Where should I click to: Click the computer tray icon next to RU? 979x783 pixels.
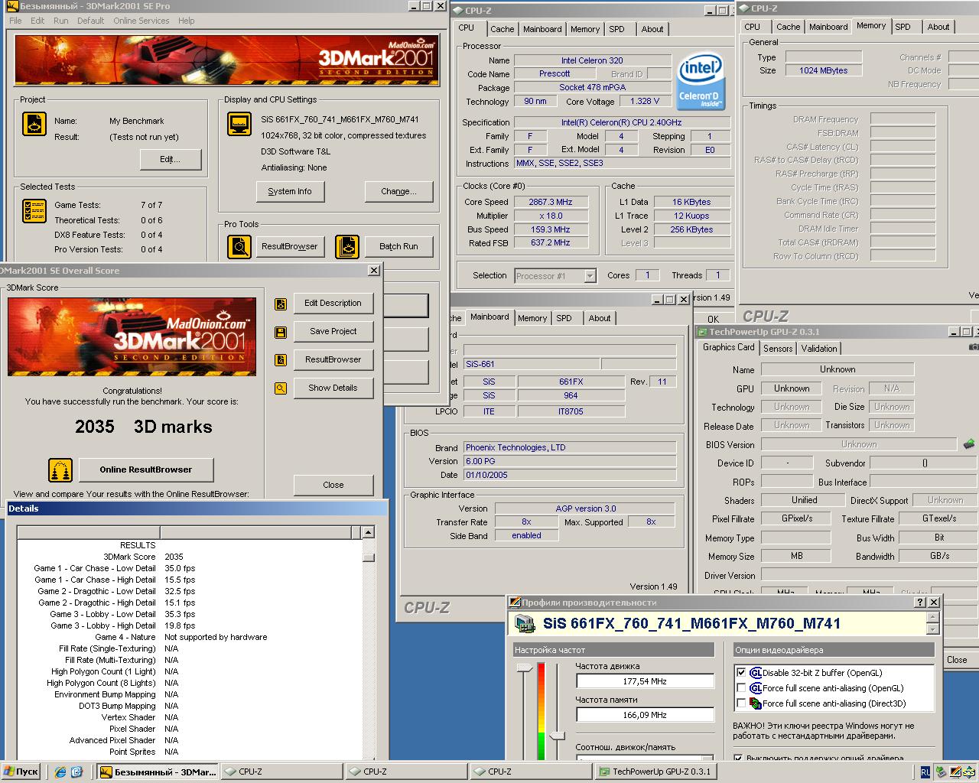pyautogui.click(x=941, y=772)
